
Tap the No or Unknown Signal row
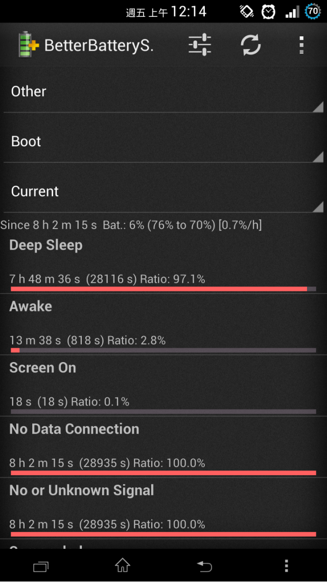point(163,508)
